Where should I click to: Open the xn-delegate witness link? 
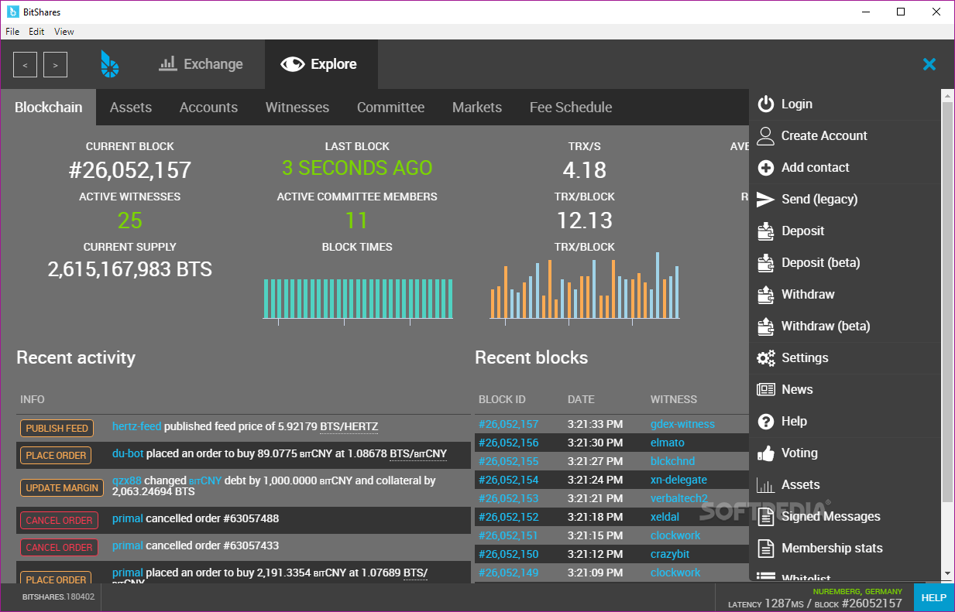678,480
